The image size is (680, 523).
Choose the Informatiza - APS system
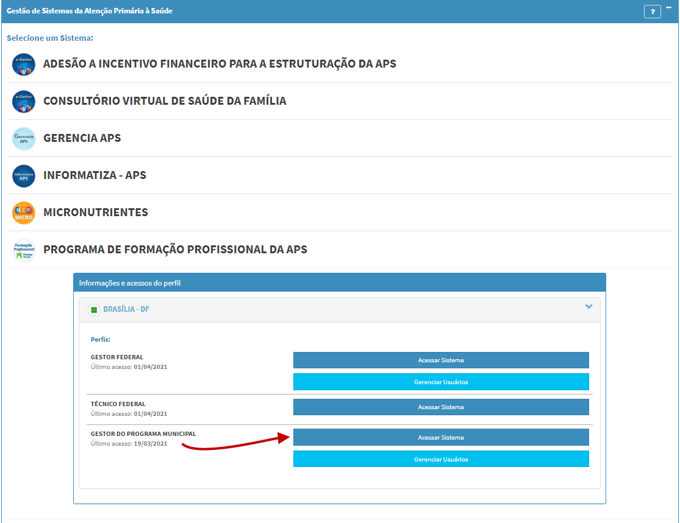click(x=95, y=175)
